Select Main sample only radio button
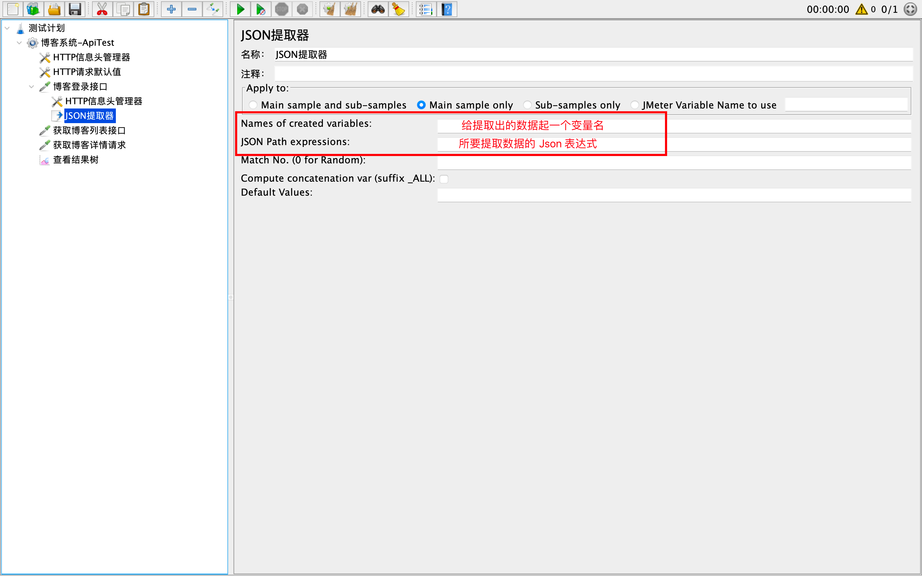This screenshot has height=576, width=922. click(421, 105)
